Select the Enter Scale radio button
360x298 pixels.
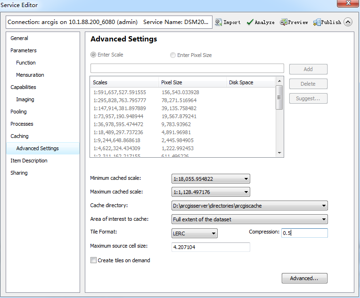(93, 55)
